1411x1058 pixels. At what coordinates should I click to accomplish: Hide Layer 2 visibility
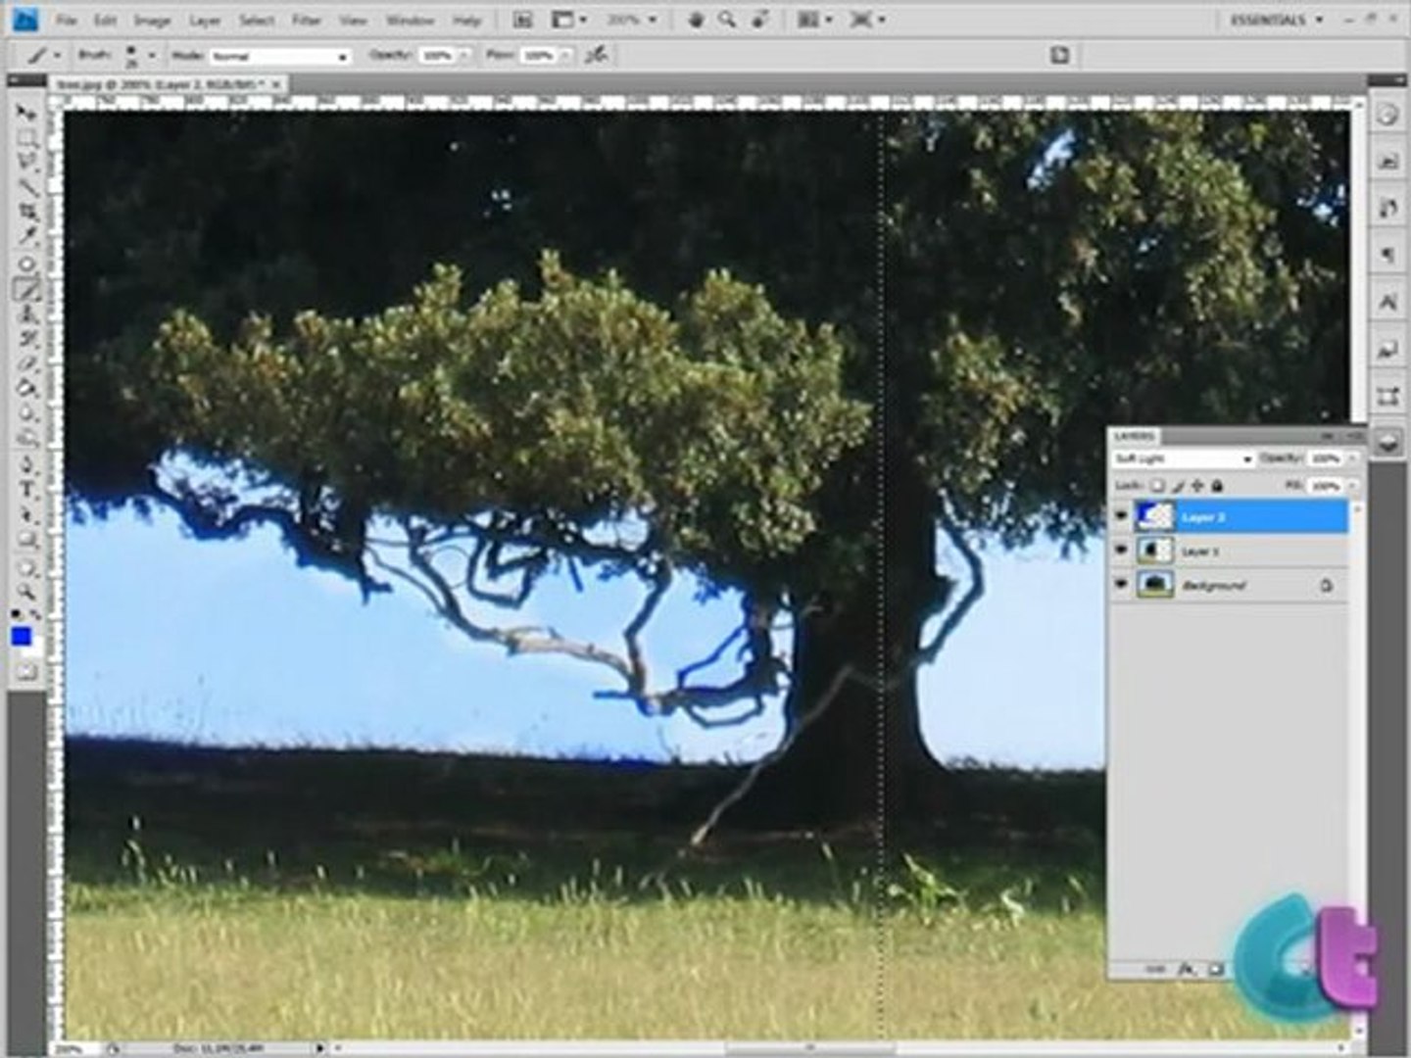pos(1122,516)
